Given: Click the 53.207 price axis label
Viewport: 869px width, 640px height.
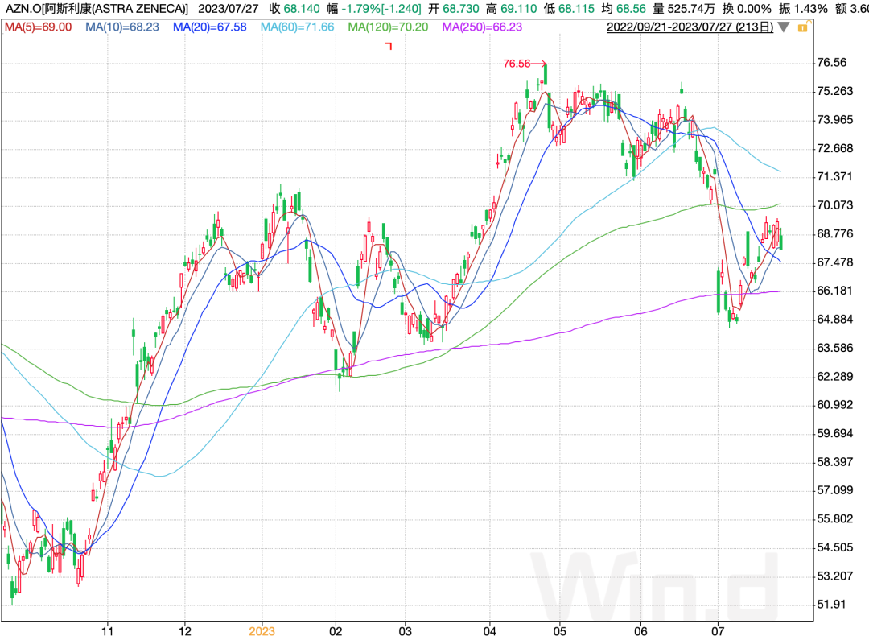Looking at the screenshot, I should click(x=835, y=576).
